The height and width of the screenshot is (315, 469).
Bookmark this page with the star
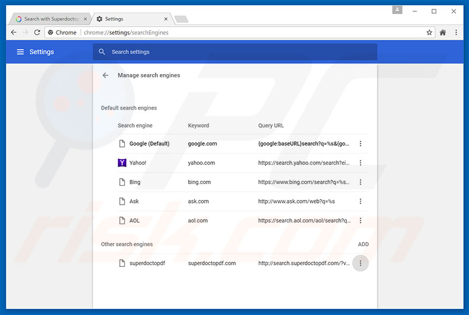429,33
